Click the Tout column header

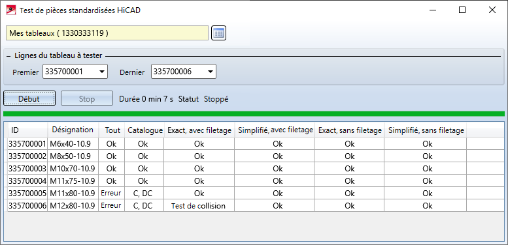(112, 130)
